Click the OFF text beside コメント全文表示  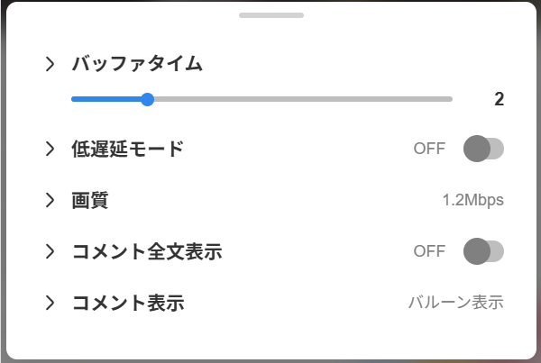coord(429,251)
